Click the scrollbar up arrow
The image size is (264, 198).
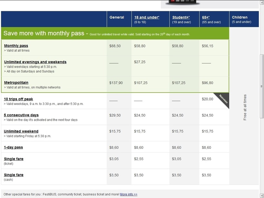[261, 2]
